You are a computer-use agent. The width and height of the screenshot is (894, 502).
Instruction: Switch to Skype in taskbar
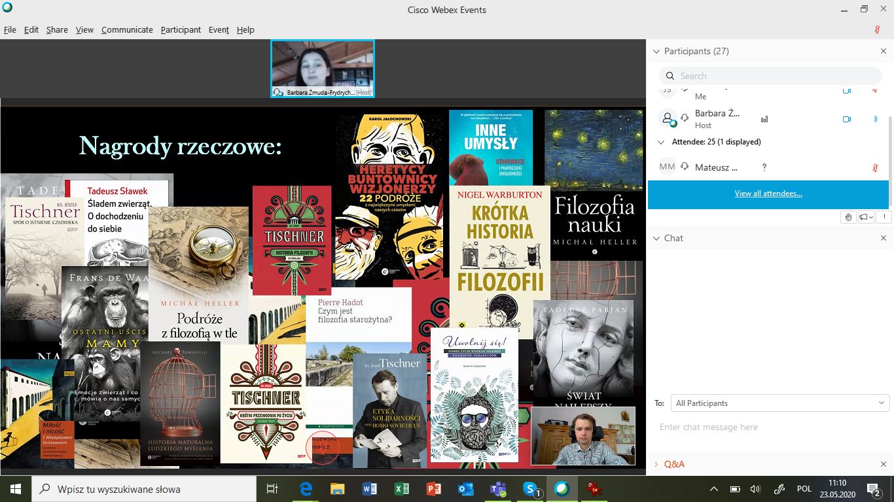pyautogui.click(x=530, y=488)
